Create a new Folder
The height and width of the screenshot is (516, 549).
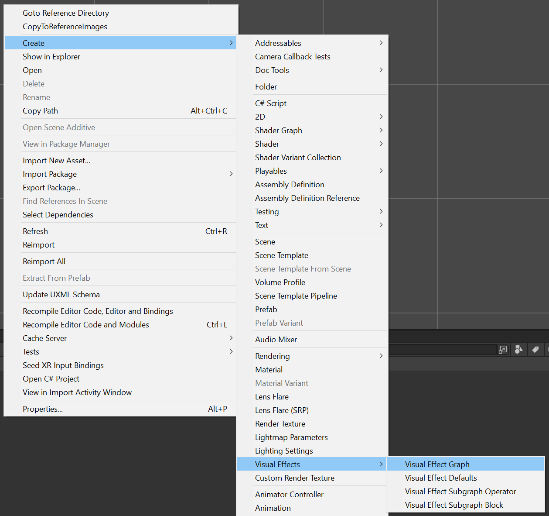pyautogui.click(x=266, y=87)
